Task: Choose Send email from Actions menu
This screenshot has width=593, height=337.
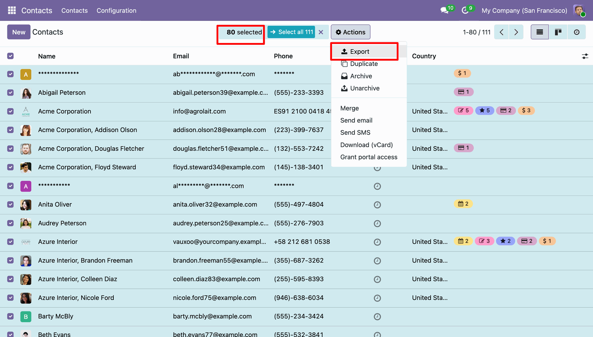Action: coord(369,120)
